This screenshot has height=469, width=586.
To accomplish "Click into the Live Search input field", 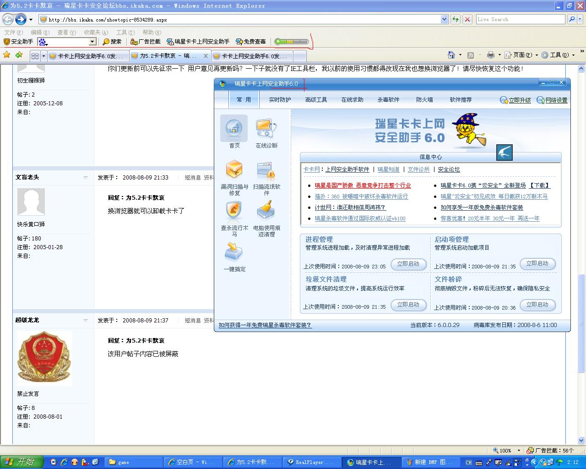I will (521, 19).
